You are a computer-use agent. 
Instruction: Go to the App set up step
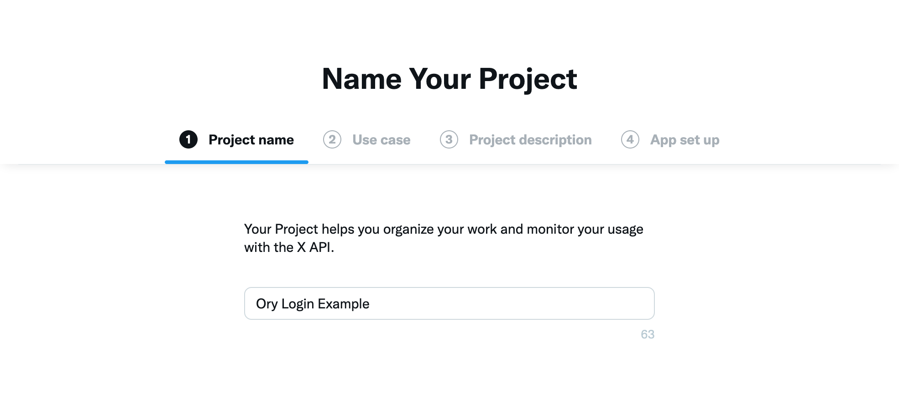tap(684, 140)
